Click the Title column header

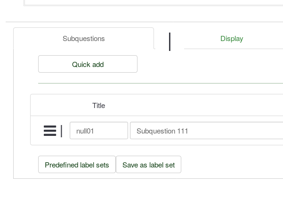click(x=98, y=105)
